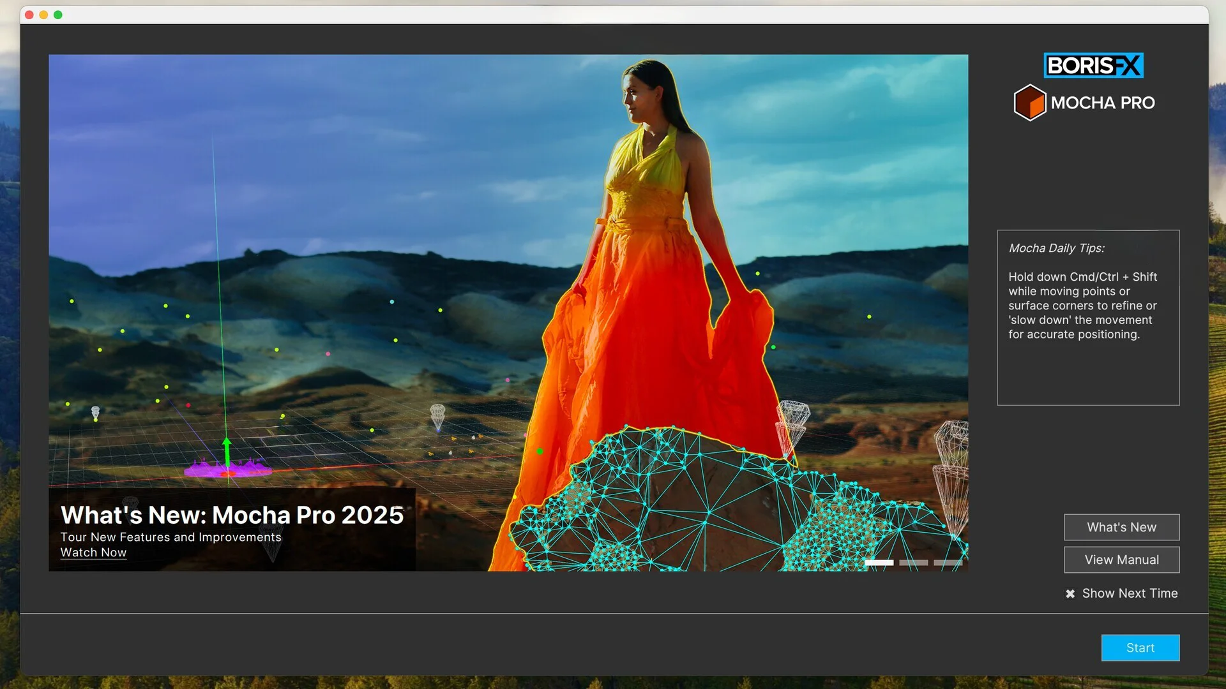
Task: Select the first carousel slide indicator
Action: point(879,563)
